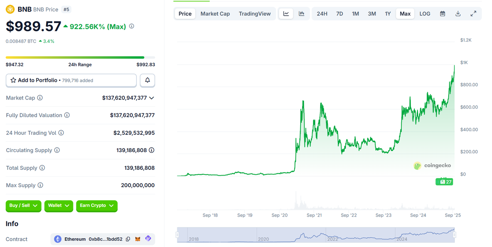Click the $137,620,947,377 Market Cap value
Image resolution: width=492 pixels, height=247 pixels.
tap(125, 98)
